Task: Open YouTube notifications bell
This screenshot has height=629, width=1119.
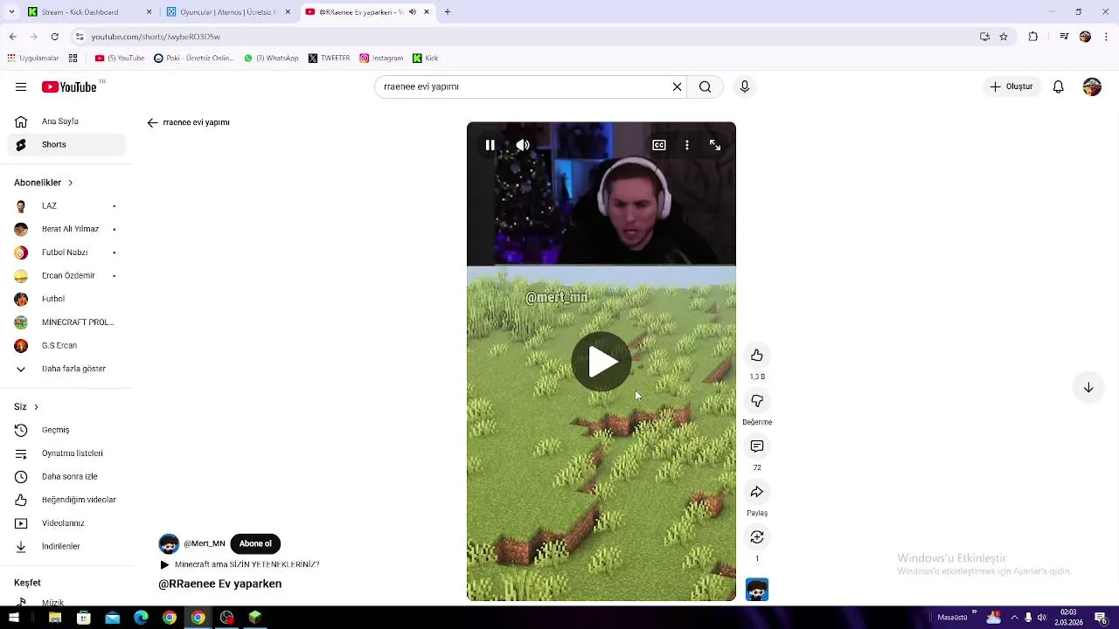Action: pyautogui.click(x=1058, y=86)
